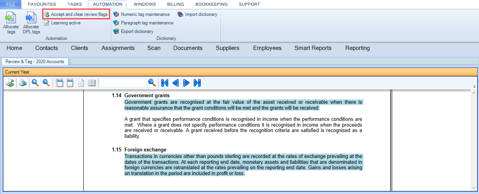Click the single page view icon
This screenshot has width=479, height=194.
81,82
